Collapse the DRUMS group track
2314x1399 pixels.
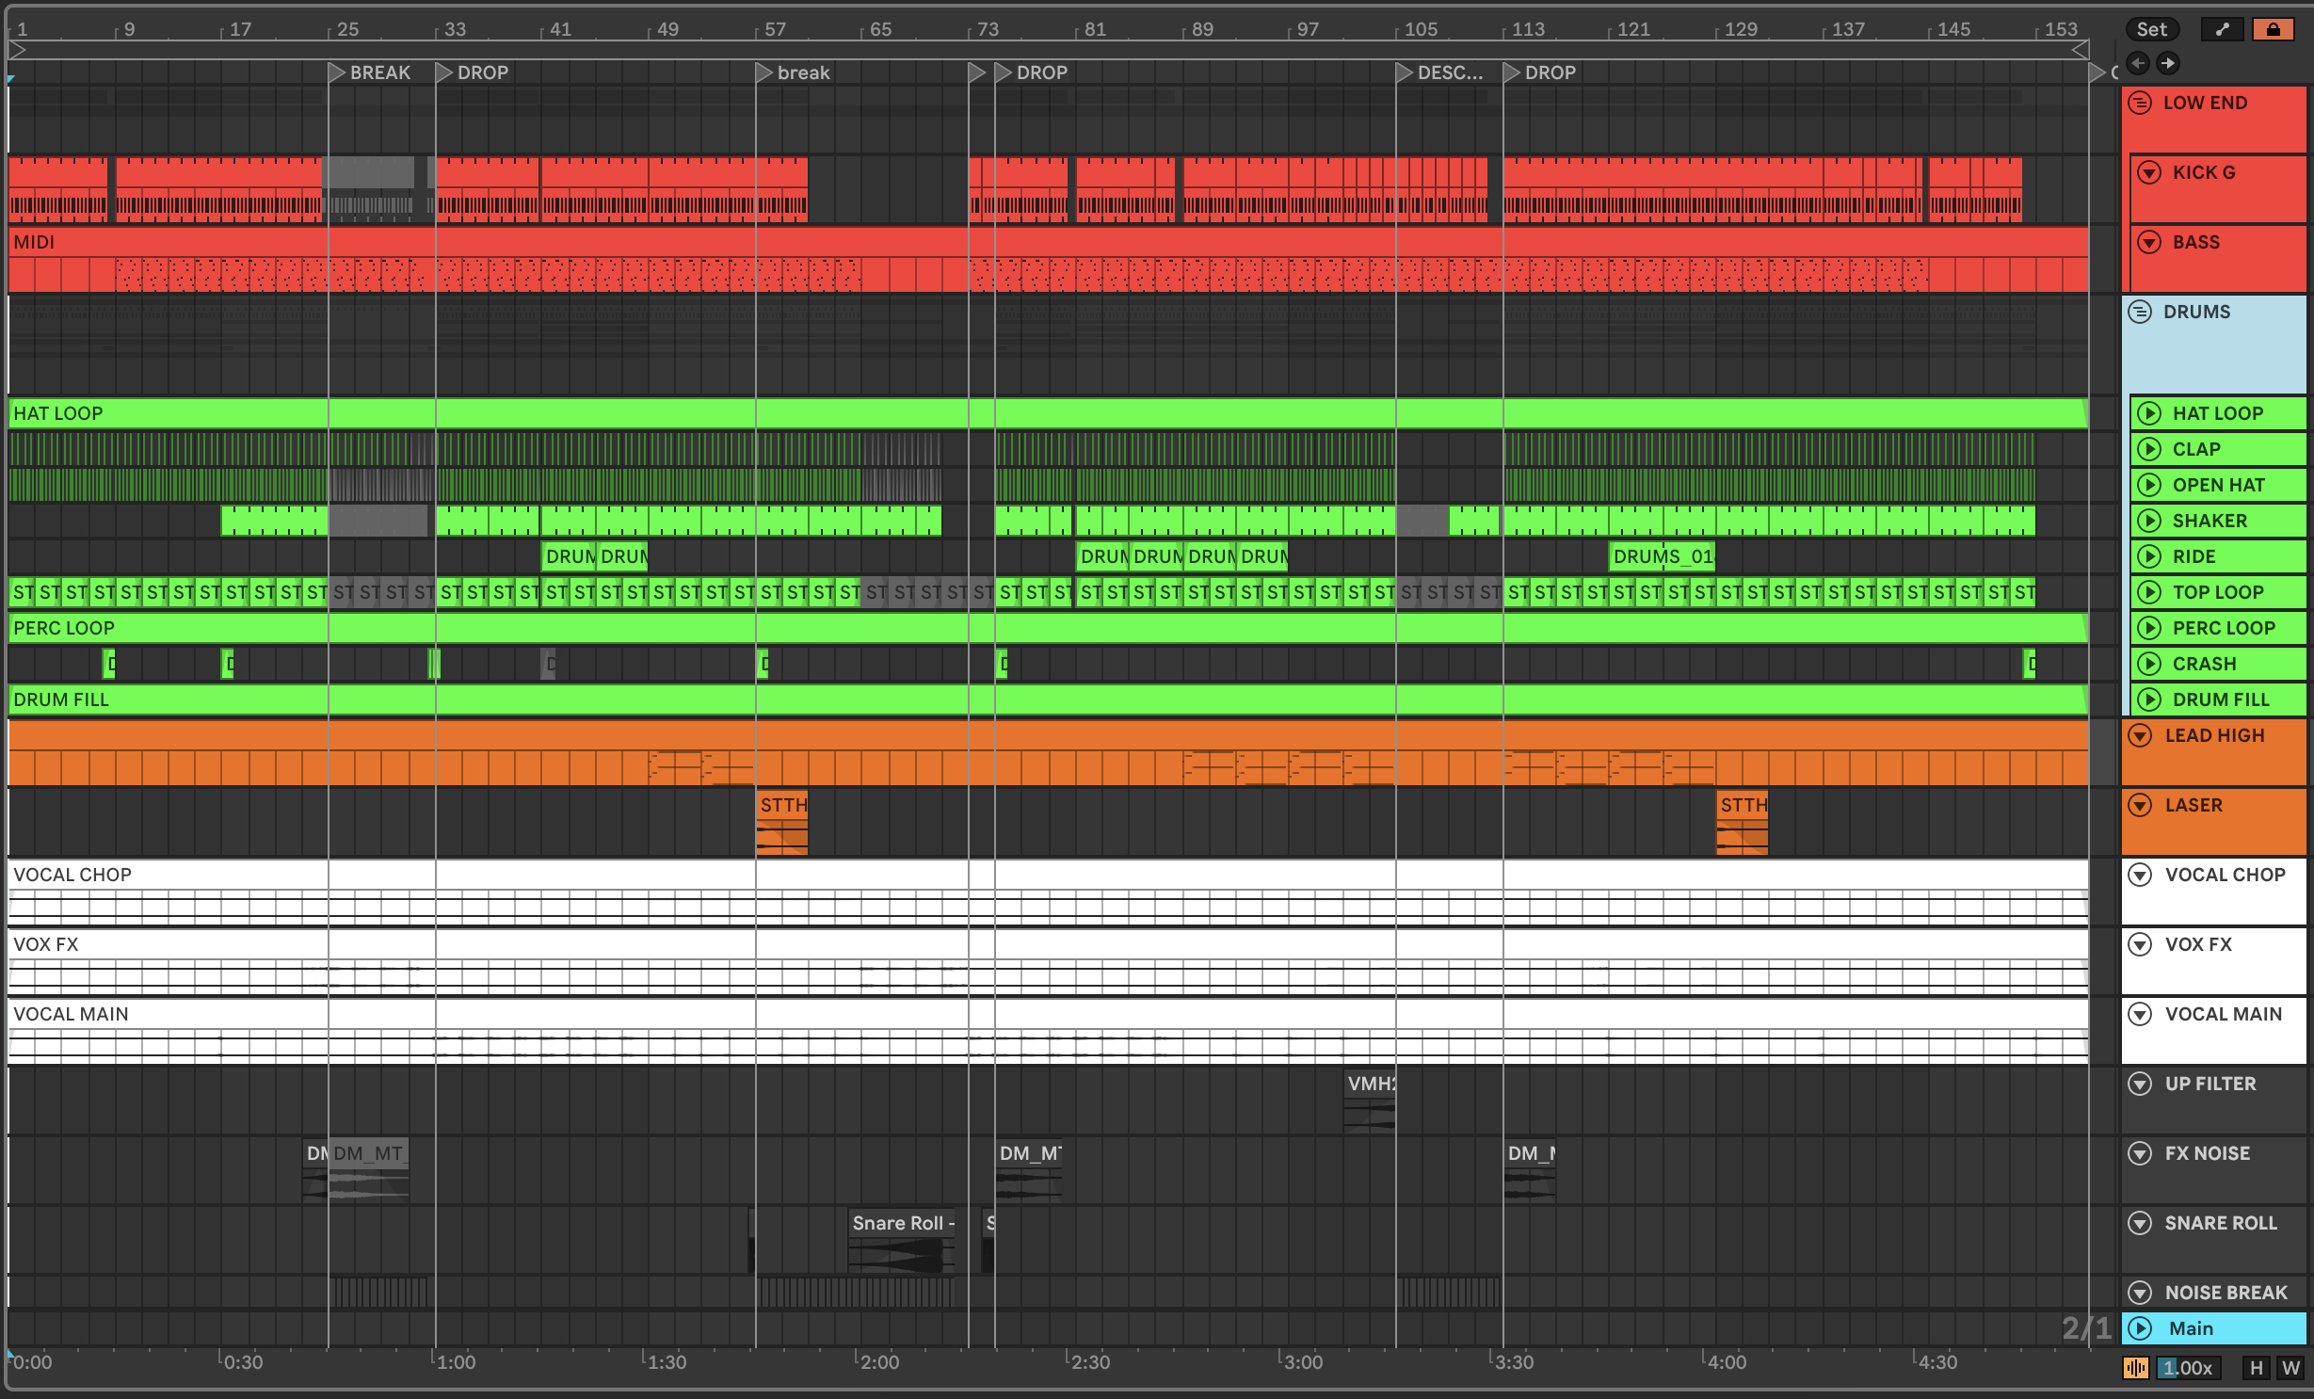point(2140,312)
